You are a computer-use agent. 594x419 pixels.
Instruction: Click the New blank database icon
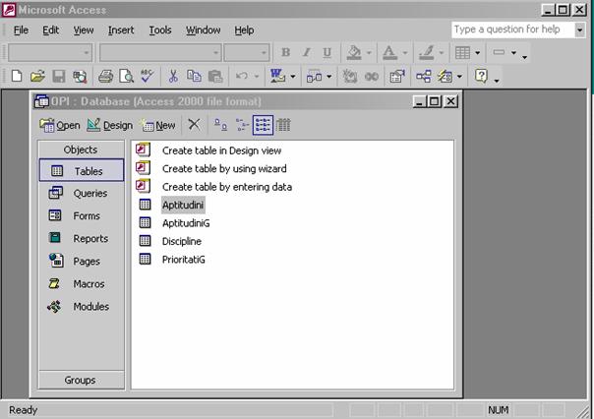[17, 76]
